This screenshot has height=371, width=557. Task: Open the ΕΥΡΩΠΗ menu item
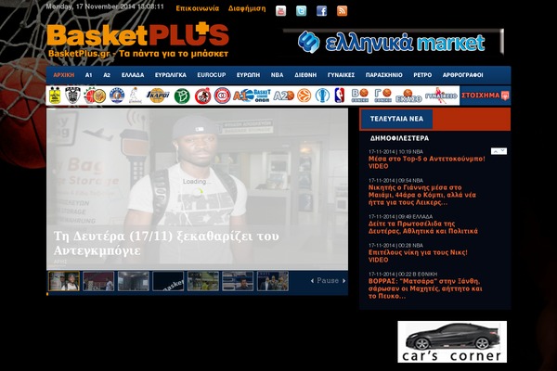[248, 75]
